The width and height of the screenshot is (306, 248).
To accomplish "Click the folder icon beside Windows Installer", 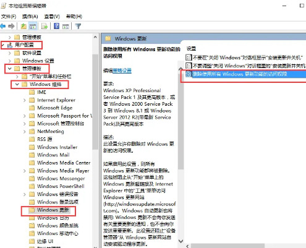I will coord(32,147).
